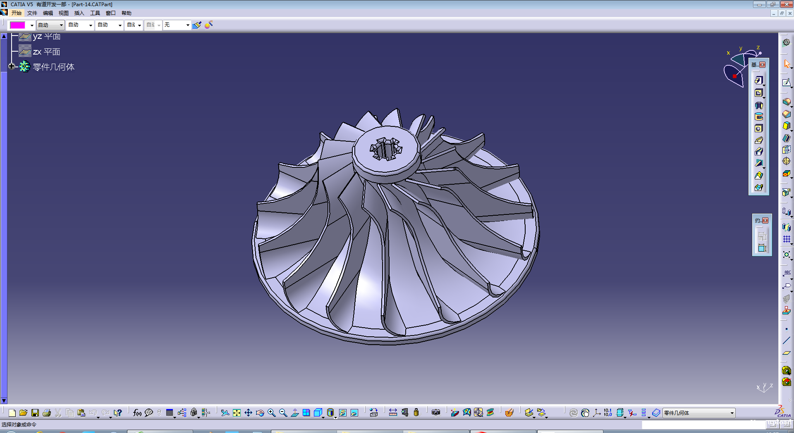794x433 pixels.
Task: Open the Formula f(x) tool
Action: pyautogui.click(x=137, y=413)
